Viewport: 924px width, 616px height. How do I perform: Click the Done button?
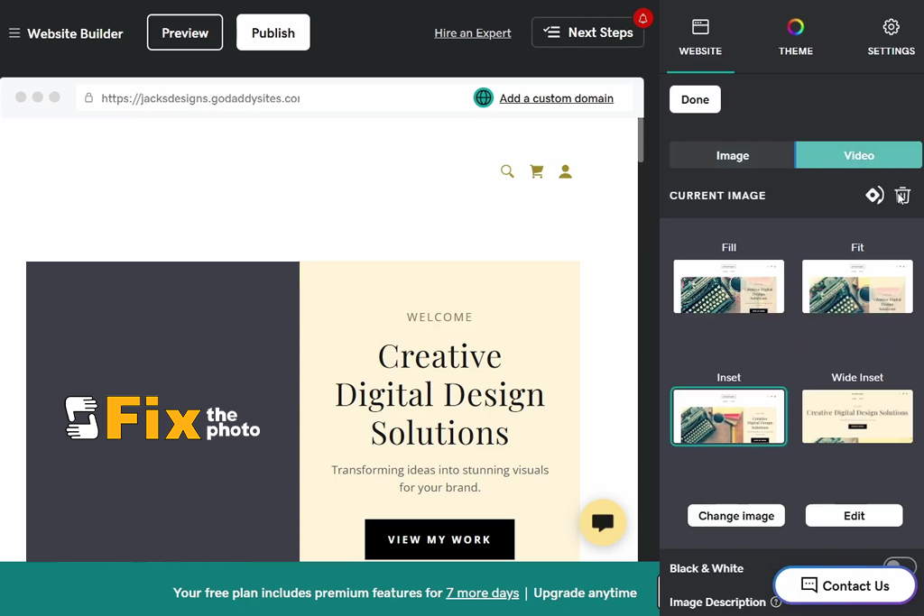pyautogui.click(x=695, y=99)
